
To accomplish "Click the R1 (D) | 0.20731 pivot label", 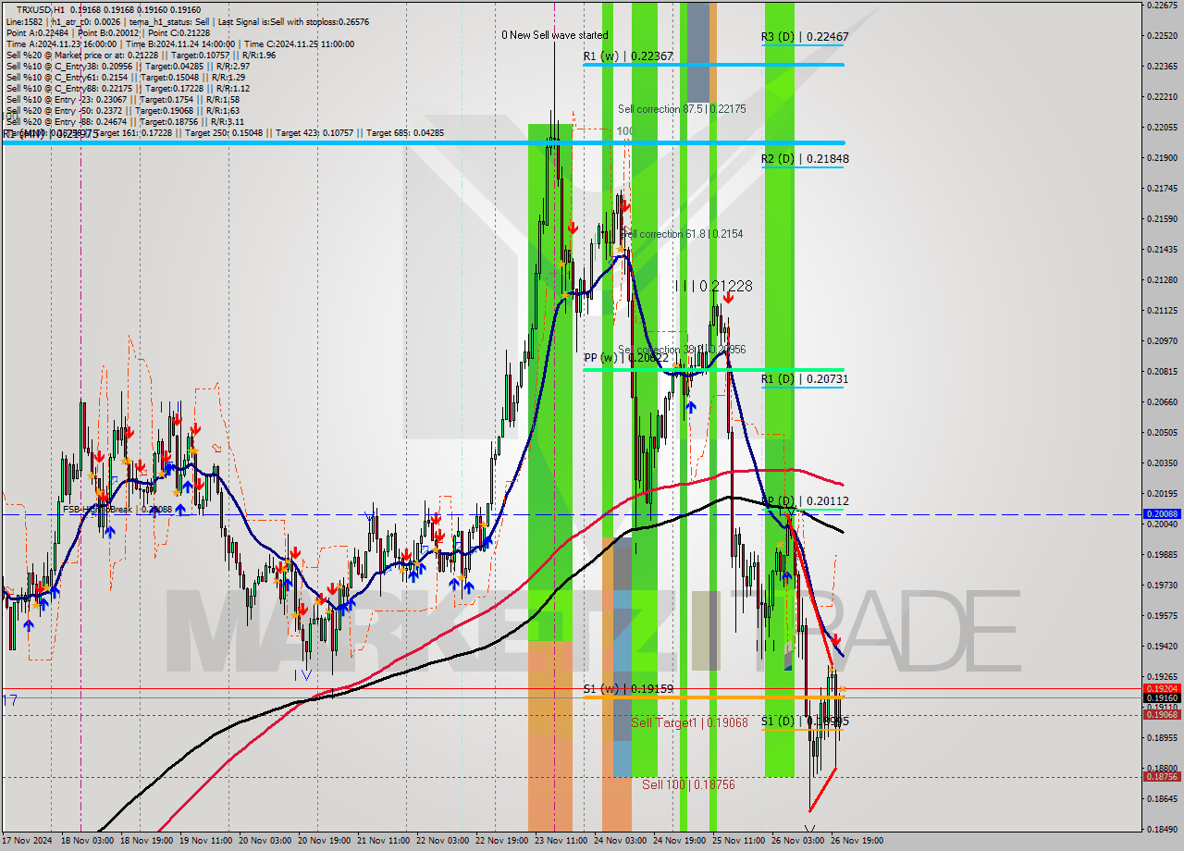I will 805,379.
